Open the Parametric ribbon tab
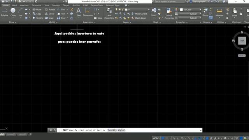 point(37,5)
